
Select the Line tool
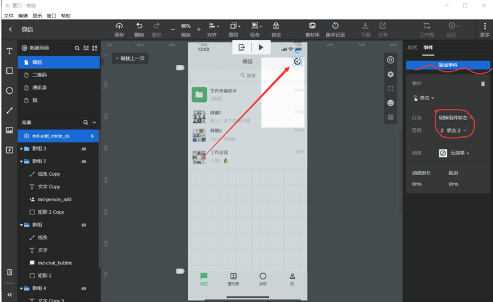(9, 111)
